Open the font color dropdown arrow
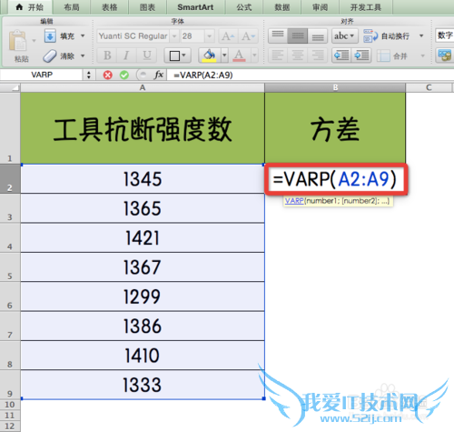The height and width of the screenshot is (432, 454). tap(254, 55)
